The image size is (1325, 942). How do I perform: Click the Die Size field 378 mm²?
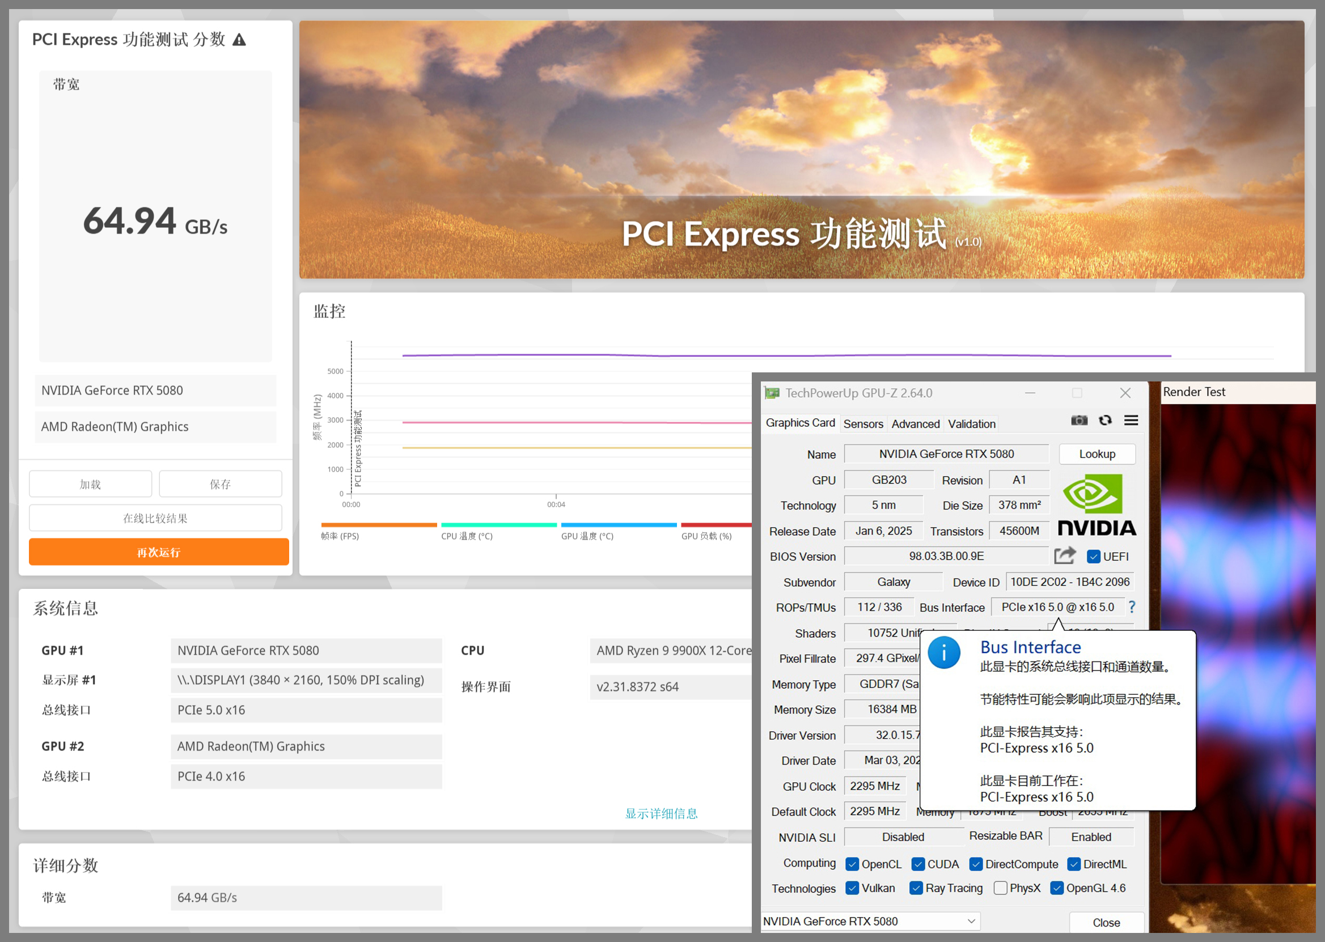point(1019,505)
